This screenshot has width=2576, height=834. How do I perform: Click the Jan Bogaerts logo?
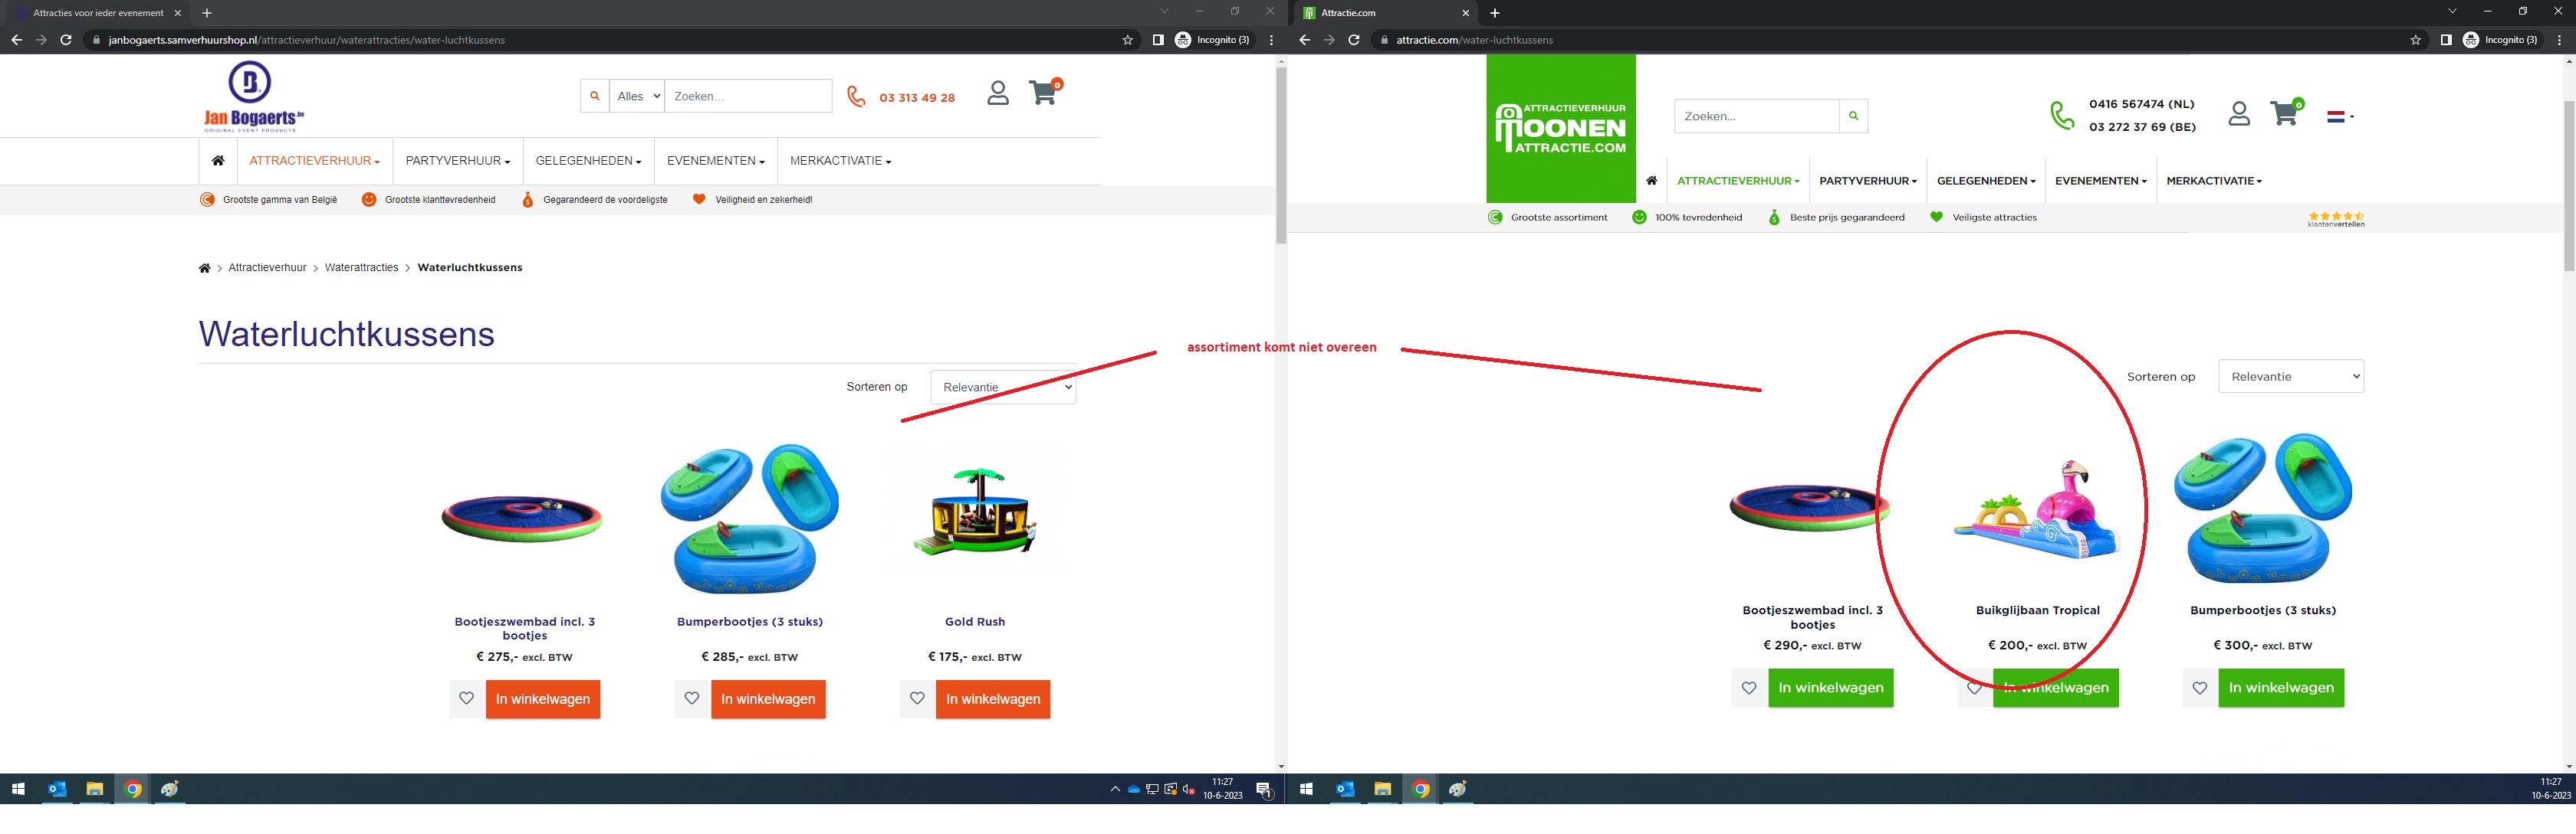point(253,96)
